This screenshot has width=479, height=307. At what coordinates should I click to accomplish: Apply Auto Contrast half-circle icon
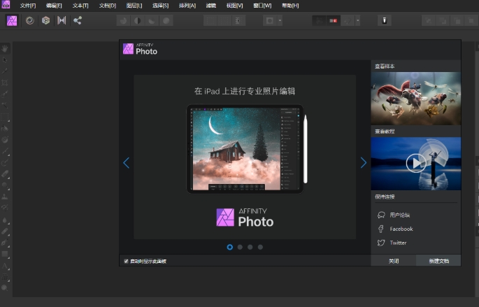(x=138, y=21)
